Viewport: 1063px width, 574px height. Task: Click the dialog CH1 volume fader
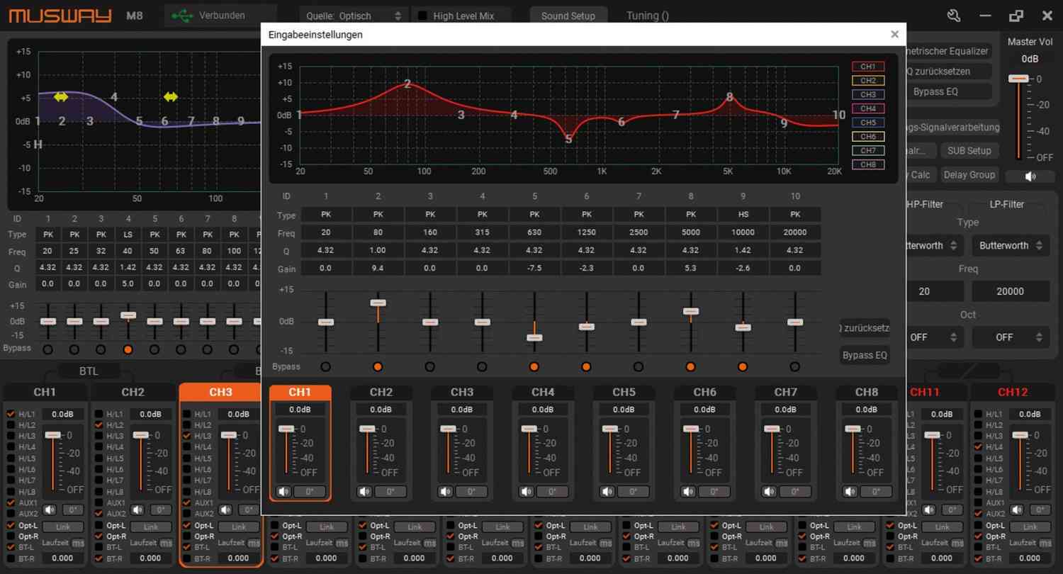click(x=286, y=429)
